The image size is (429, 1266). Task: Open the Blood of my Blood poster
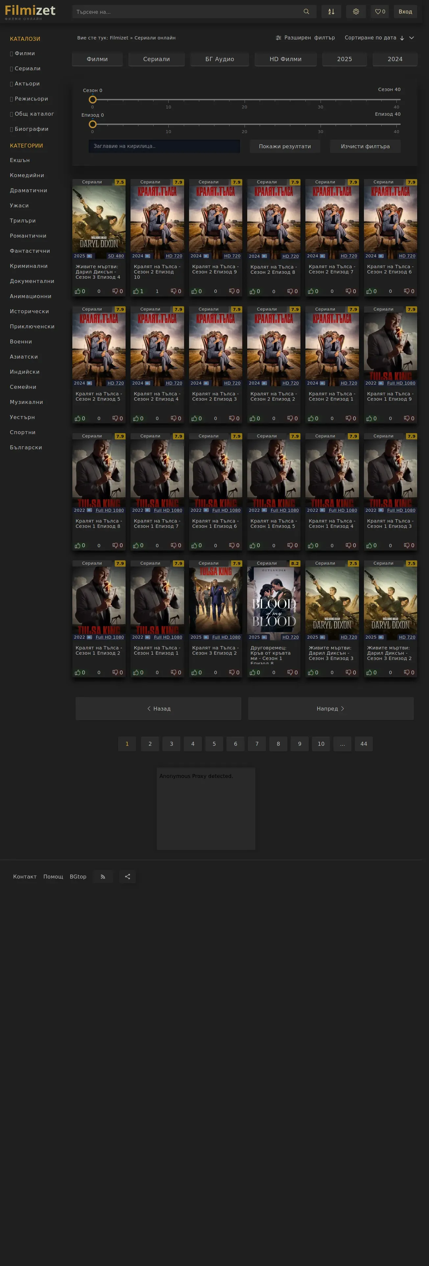(274, 600)
